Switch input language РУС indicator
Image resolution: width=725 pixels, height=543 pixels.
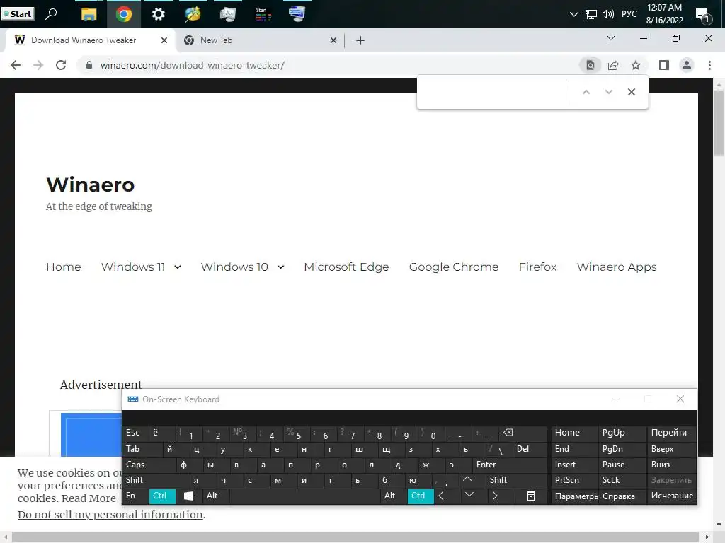[x=629, y=14]
